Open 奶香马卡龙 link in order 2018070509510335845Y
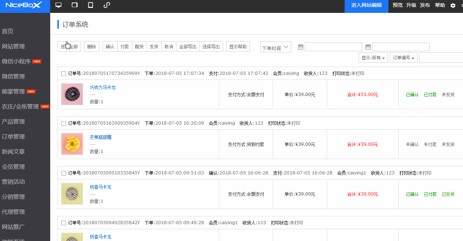Image resolution: width=463 pixels, height=241 pixels. (x=100, y=187)
